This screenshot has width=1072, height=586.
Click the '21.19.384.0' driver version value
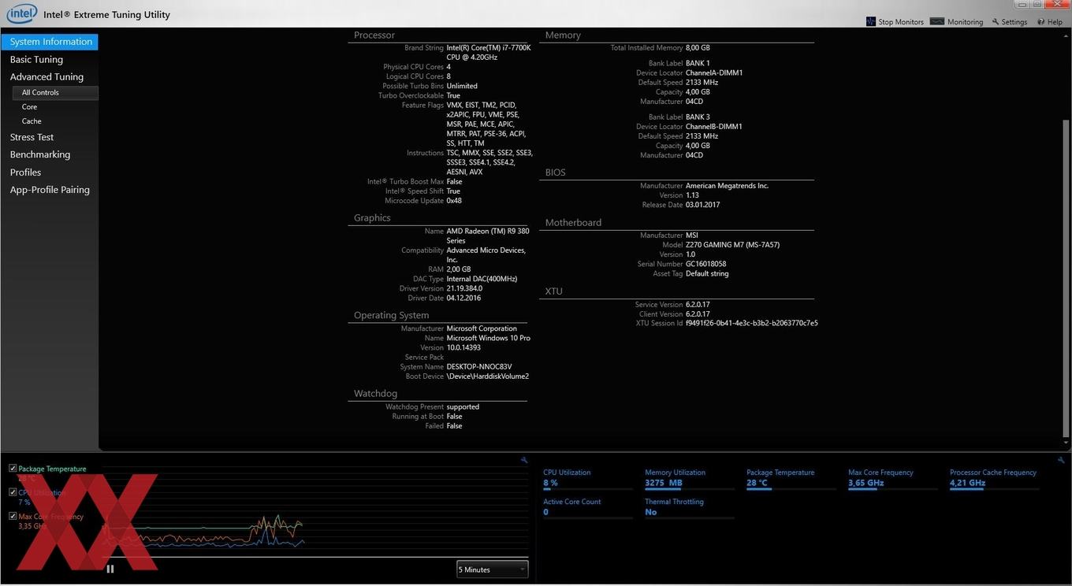click(464, 289)
